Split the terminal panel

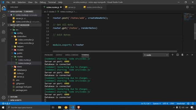click(178, 55)
